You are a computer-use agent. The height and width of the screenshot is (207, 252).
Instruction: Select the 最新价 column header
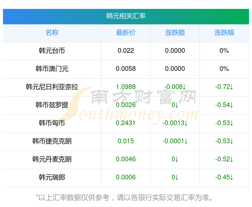pyautogui.click(x=126, y=33)
